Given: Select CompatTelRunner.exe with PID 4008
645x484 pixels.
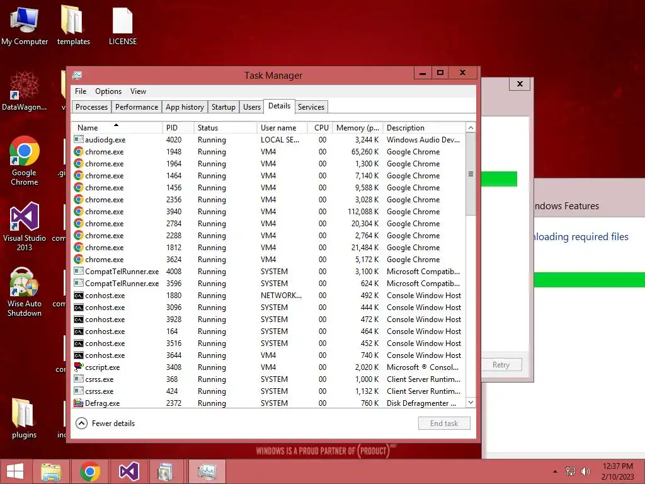Looking at the screenshot, I should pos(268,272).
